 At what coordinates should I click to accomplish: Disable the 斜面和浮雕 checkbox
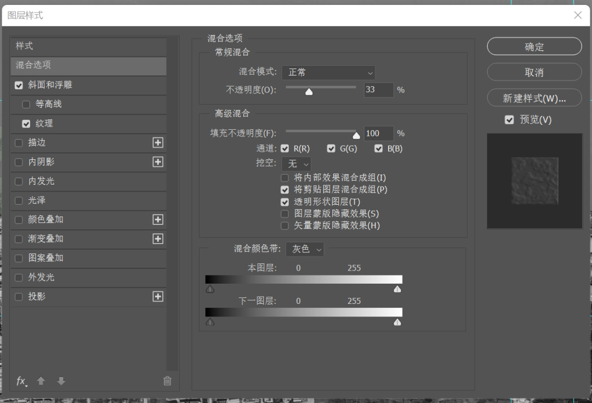19,85
